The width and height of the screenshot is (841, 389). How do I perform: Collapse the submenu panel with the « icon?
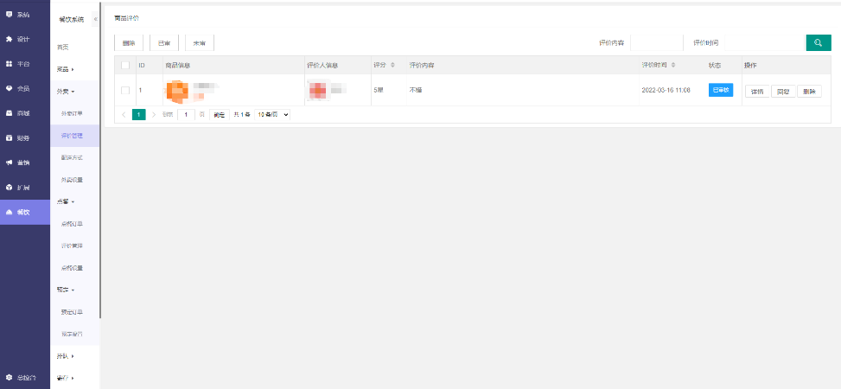click(95, 18)
